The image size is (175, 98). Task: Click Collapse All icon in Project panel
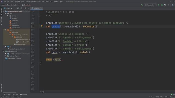21,8
